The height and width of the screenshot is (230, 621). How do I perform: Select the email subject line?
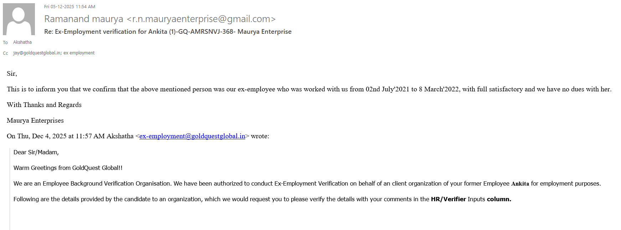[x=168, y=32]
